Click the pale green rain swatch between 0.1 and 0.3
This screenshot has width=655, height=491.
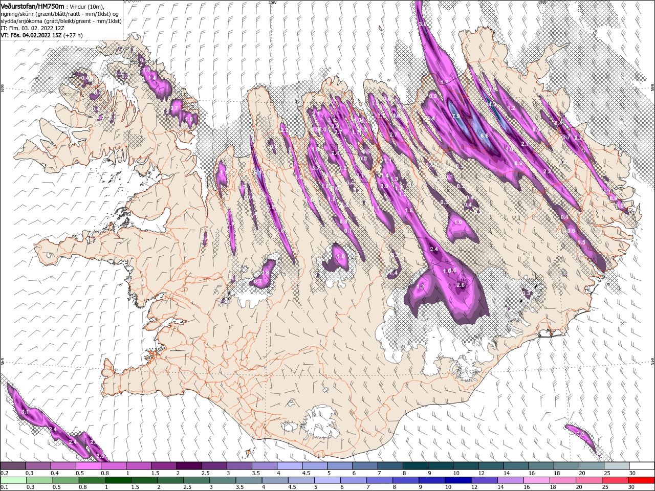tap(14, 480)
